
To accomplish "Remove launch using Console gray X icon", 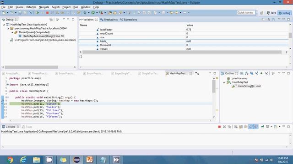I will tap(224, 127).
